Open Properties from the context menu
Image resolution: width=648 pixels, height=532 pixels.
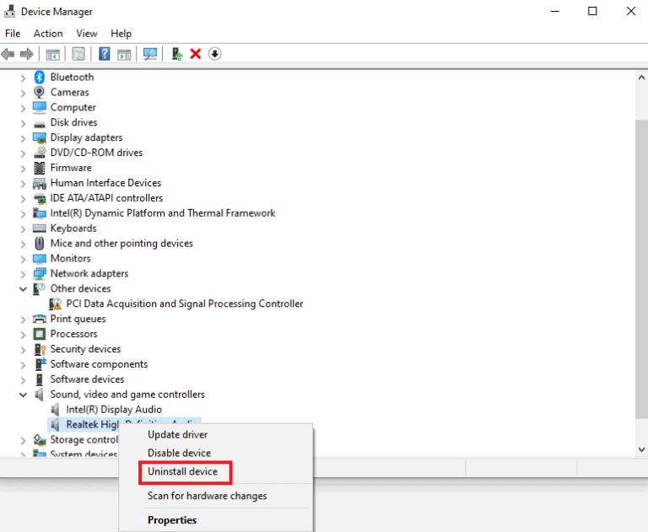click(x=172, y=520)
